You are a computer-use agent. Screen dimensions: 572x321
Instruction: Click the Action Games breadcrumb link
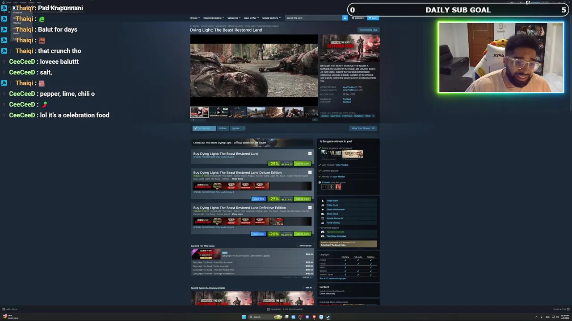(x=207, y=26)
